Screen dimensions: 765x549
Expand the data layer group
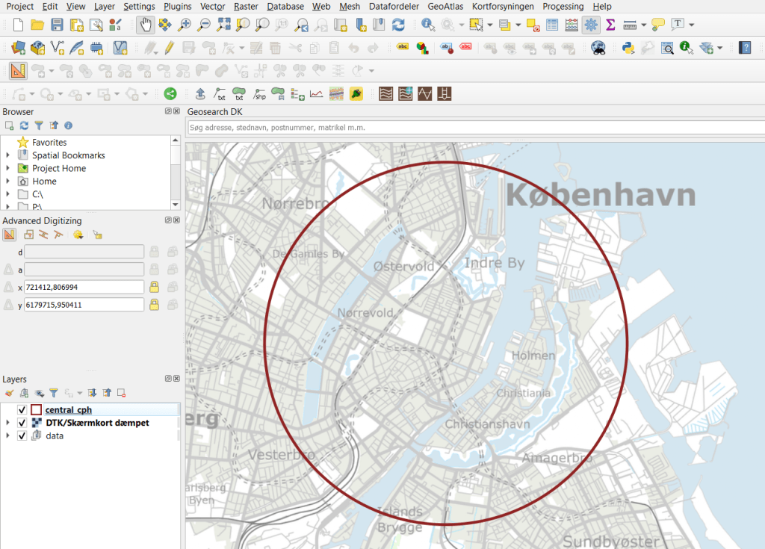(7, 435)
